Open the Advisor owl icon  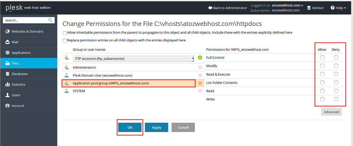click(x=309, y=8)
